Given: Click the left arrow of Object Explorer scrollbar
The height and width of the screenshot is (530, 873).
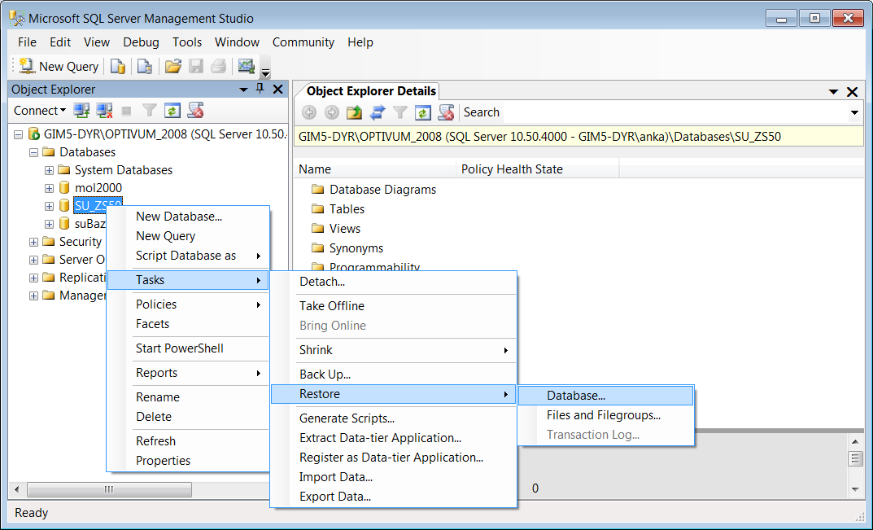Looking at the screenshot, I should click(x=17, y=489).
